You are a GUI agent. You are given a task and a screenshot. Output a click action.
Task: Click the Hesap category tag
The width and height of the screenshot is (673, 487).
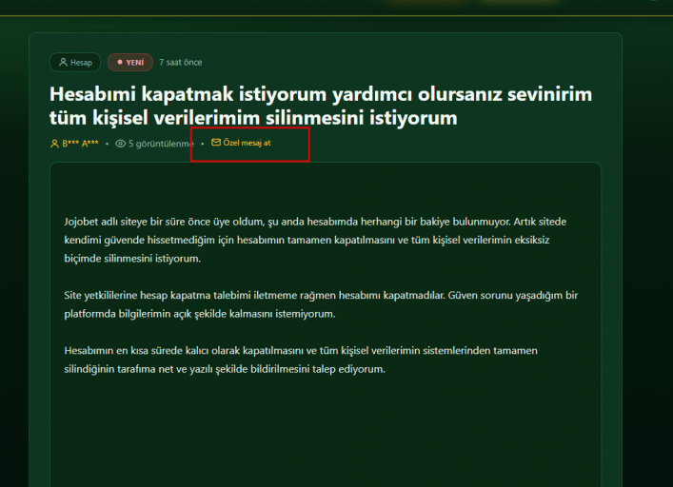pyautogui.click(x=75, y=62)
